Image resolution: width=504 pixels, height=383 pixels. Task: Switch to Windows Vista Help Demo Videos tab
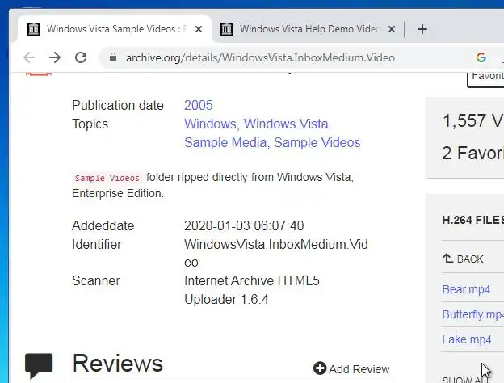click(x=307, y=29)
